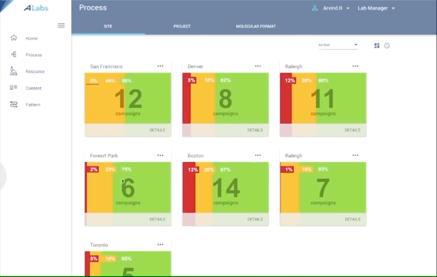437x277 pixels.
Task: Open the Boston card three-dot menu
Action: click(258, 155)
